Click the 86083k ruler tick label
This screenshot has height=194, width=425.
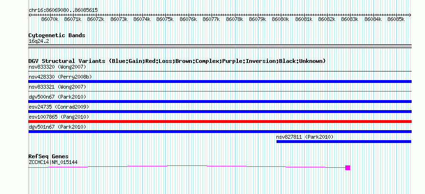point(350,20)
